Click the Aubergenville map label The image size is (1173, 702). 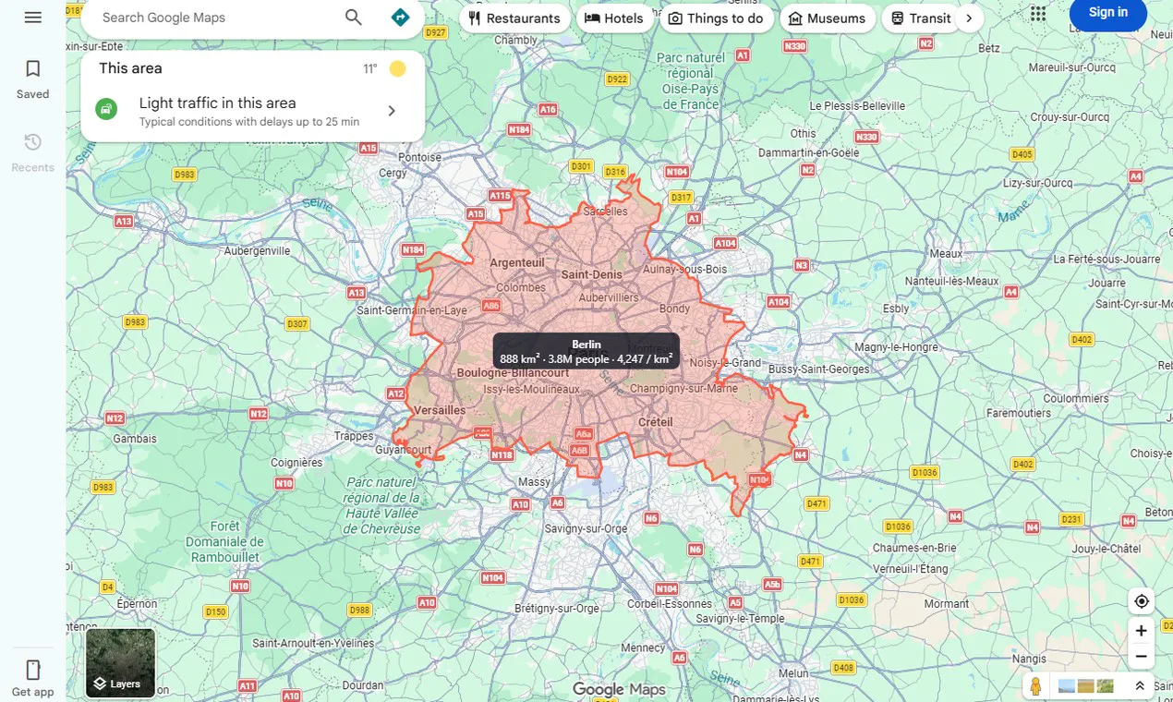click(x=257, y=250)
